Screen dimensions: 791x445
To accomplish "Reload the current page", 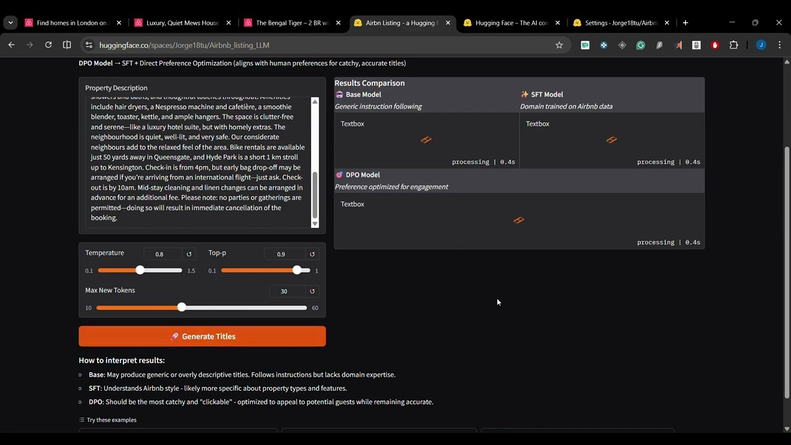I will [x=48, y=45].
